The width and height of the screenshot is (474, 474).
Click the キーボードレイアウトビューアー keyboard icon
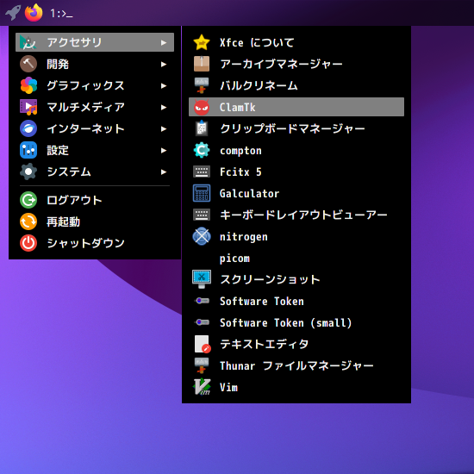click(x=202, y=215)
